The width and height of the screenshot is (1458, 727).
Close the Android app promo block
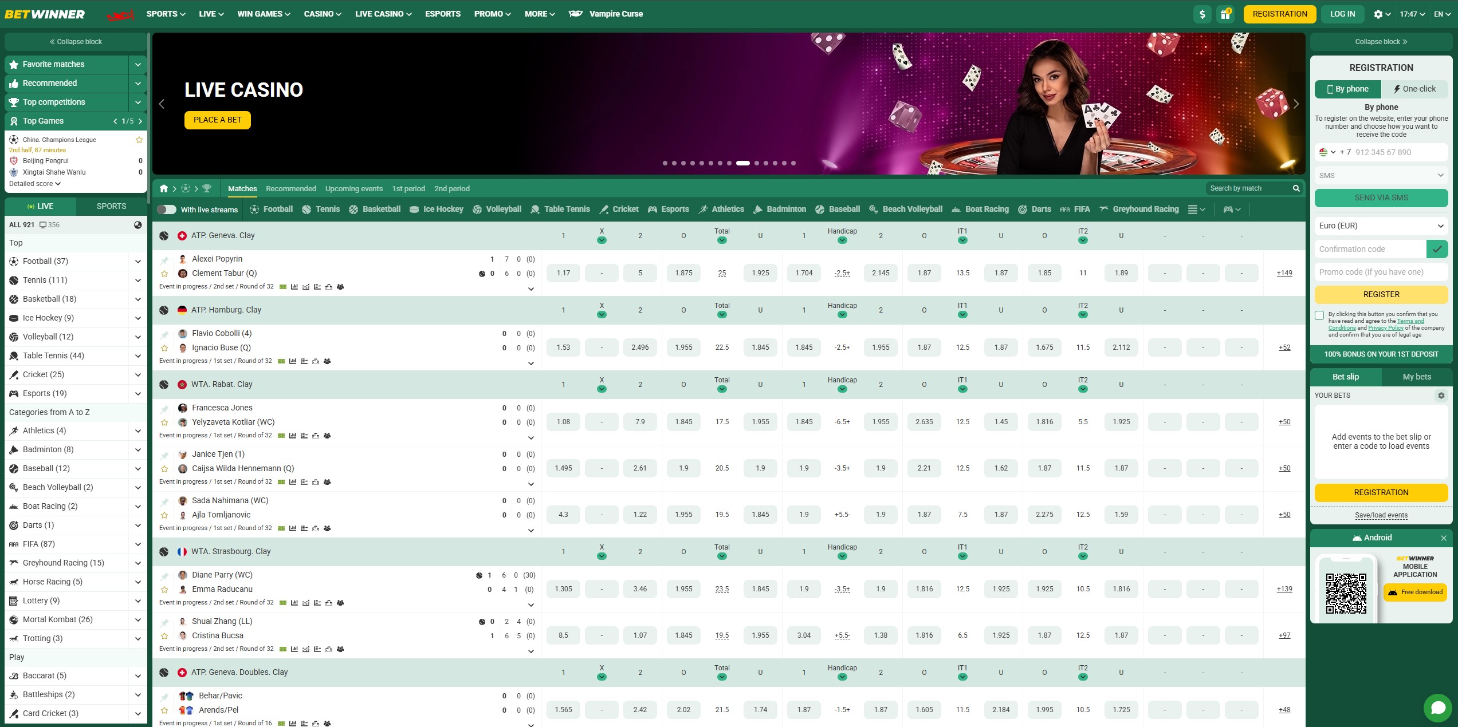(1444, 538)
